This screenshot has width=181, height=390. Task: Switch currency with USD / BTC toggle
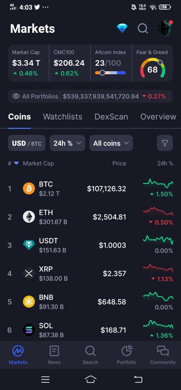tap(27, 143)
